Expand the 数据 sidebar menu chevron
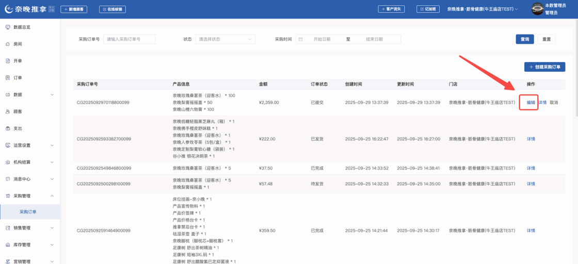This screenshot has height=264, width=578. click(52, 95)
